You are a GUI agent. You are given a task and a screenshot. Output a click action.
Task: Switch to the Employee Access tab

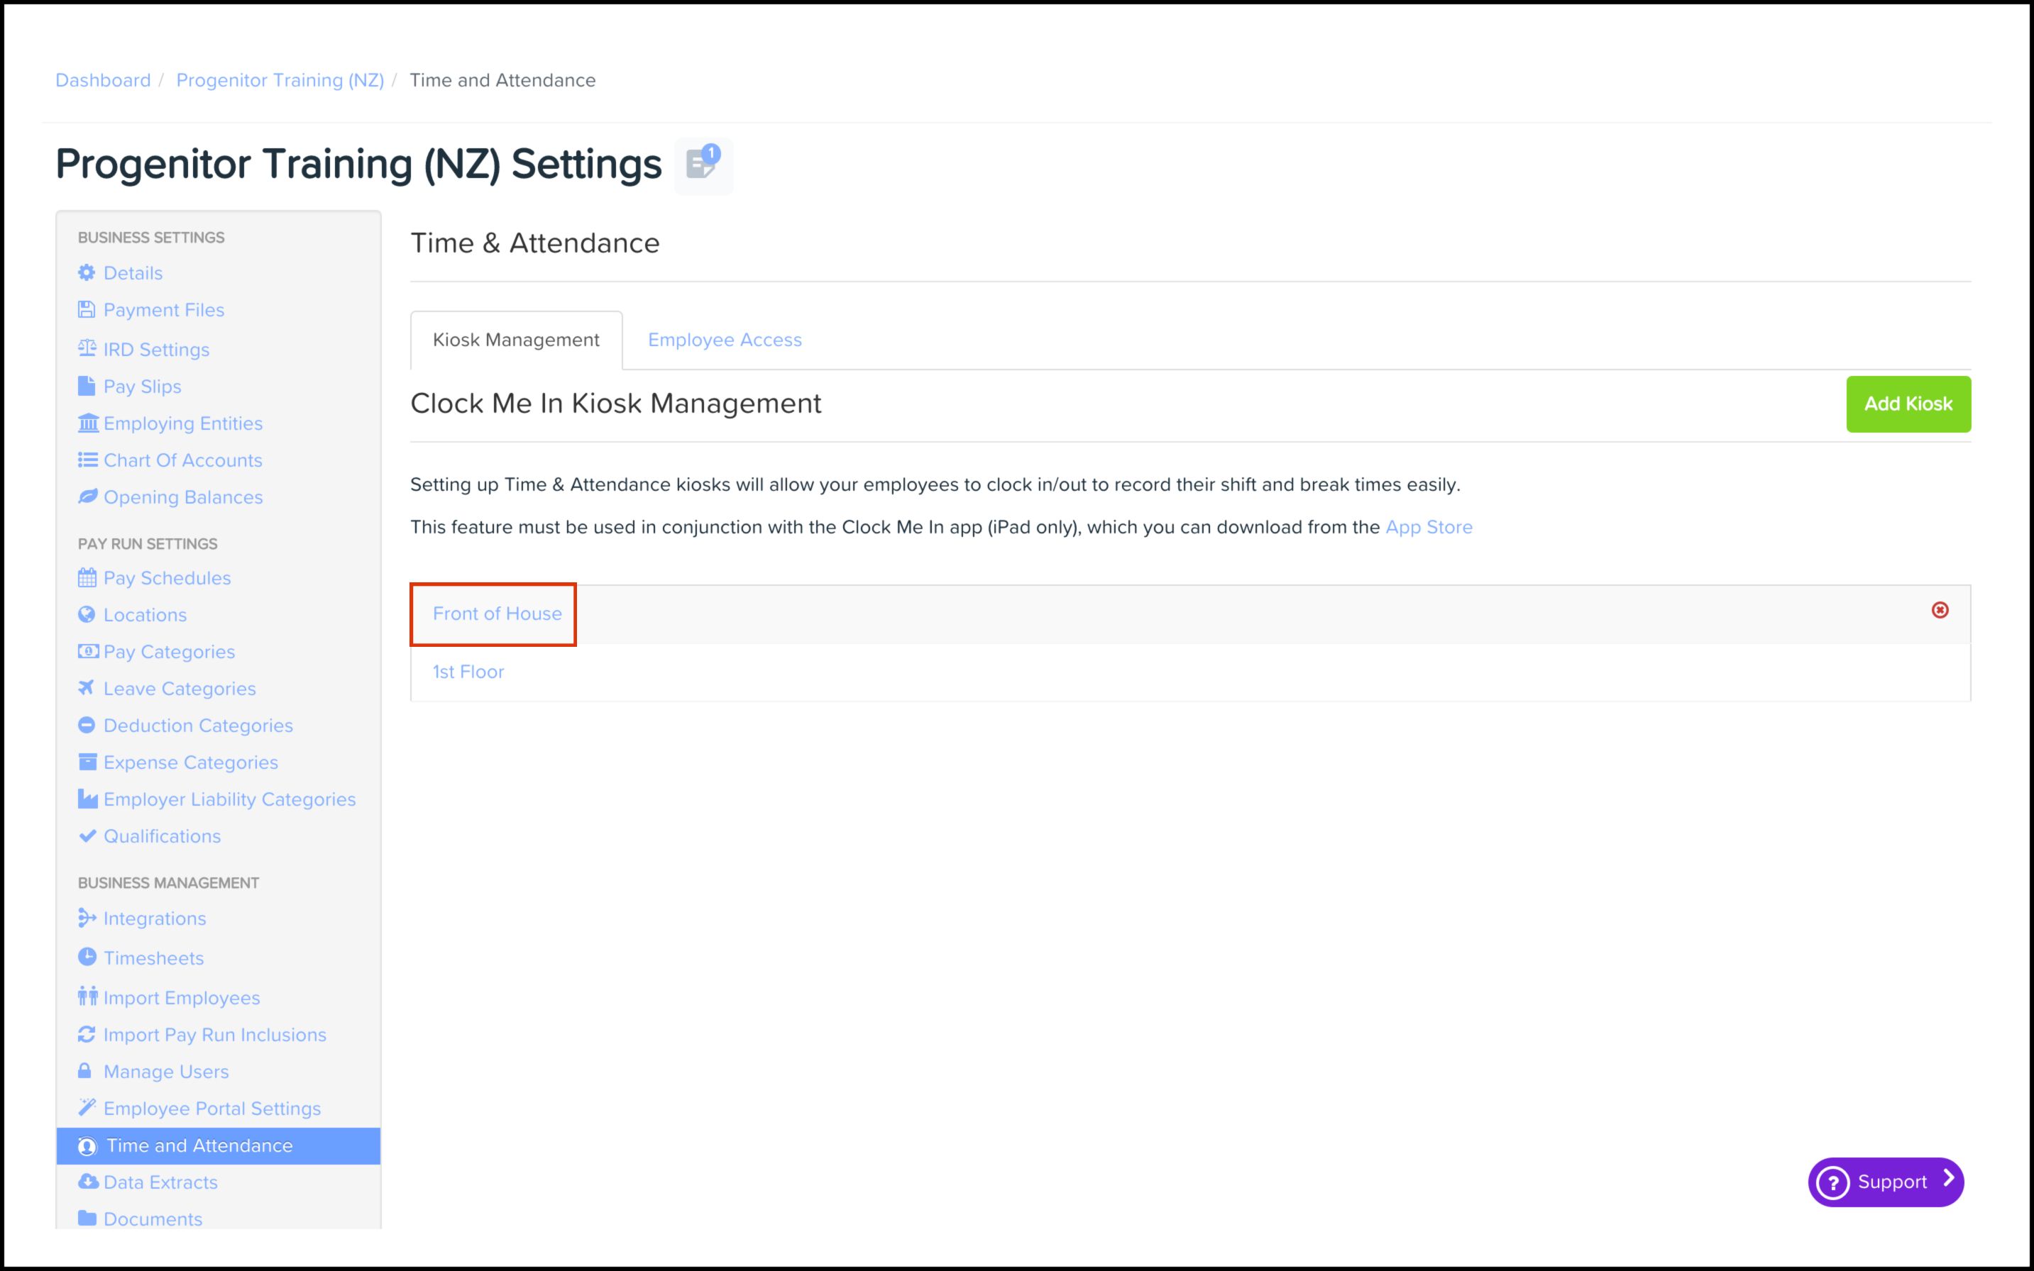point(725,340)
